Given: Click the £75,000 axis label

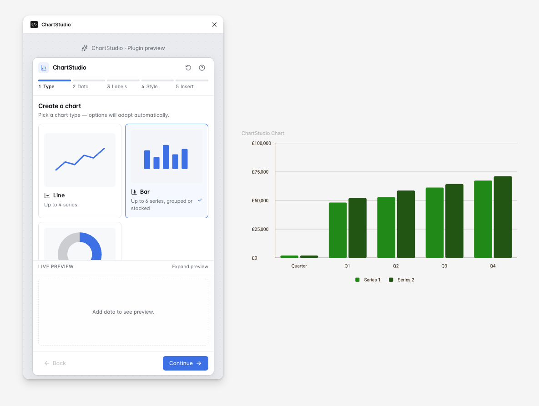Looking at the screenshot, I should 260,172.
